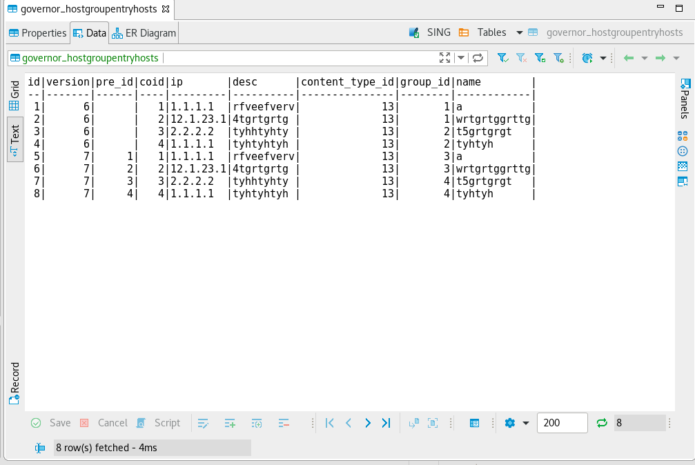This screenshot has height=465, width=695.
Task: Switch to the Properties tab
Action: tap(38, 33)
